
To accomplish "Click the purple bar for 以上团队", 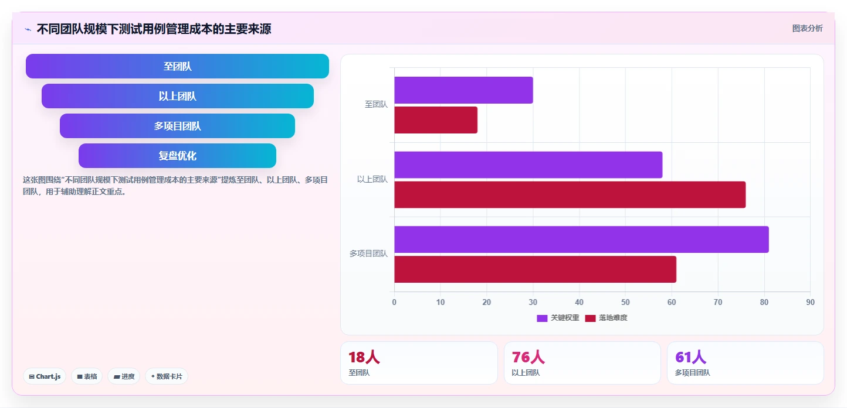I will [x=528, y=165].
